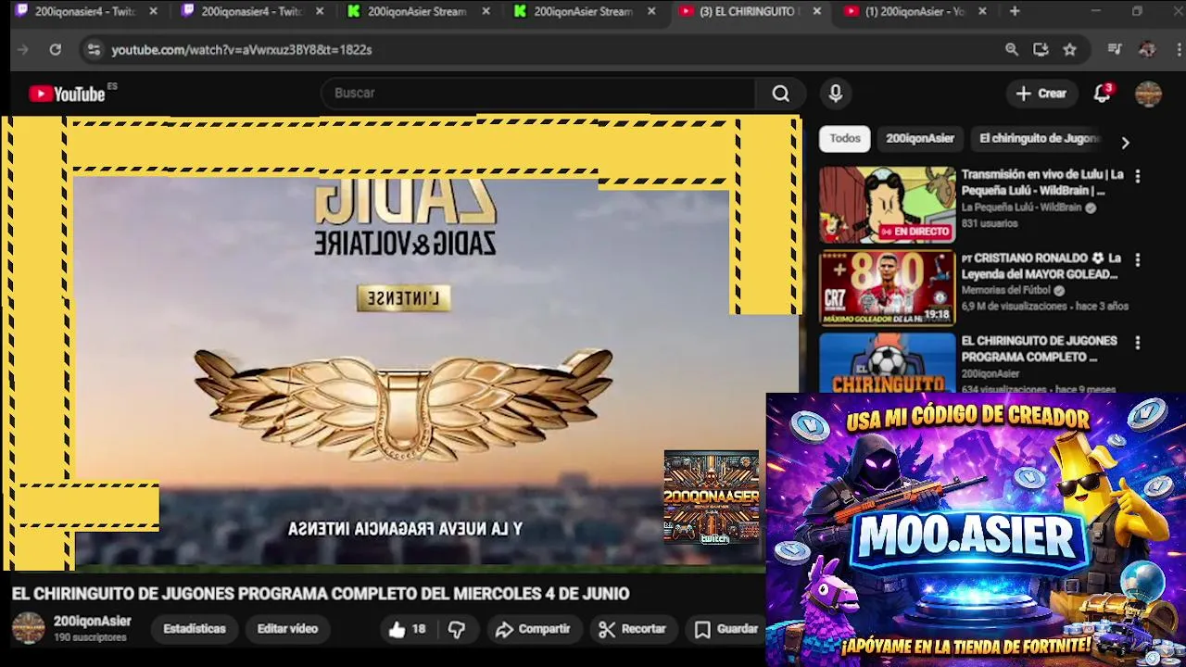Viewport: 1186px width, 667px height.
Task: Select the Todos filter chip
Action: 845,139
